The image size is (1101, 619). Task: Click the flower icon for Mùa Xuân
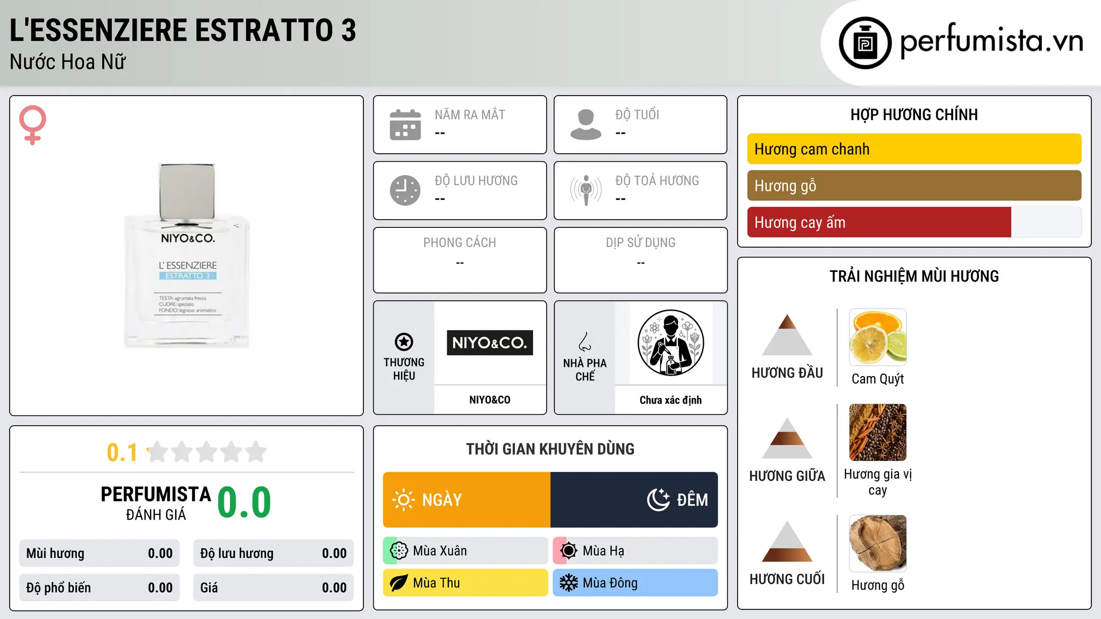point(399,551)
